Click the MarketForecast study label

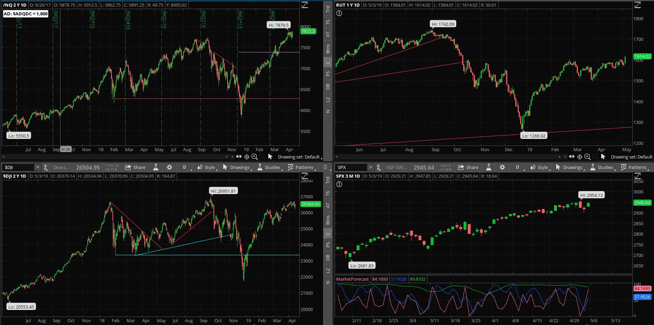click(x=352, y=279)
